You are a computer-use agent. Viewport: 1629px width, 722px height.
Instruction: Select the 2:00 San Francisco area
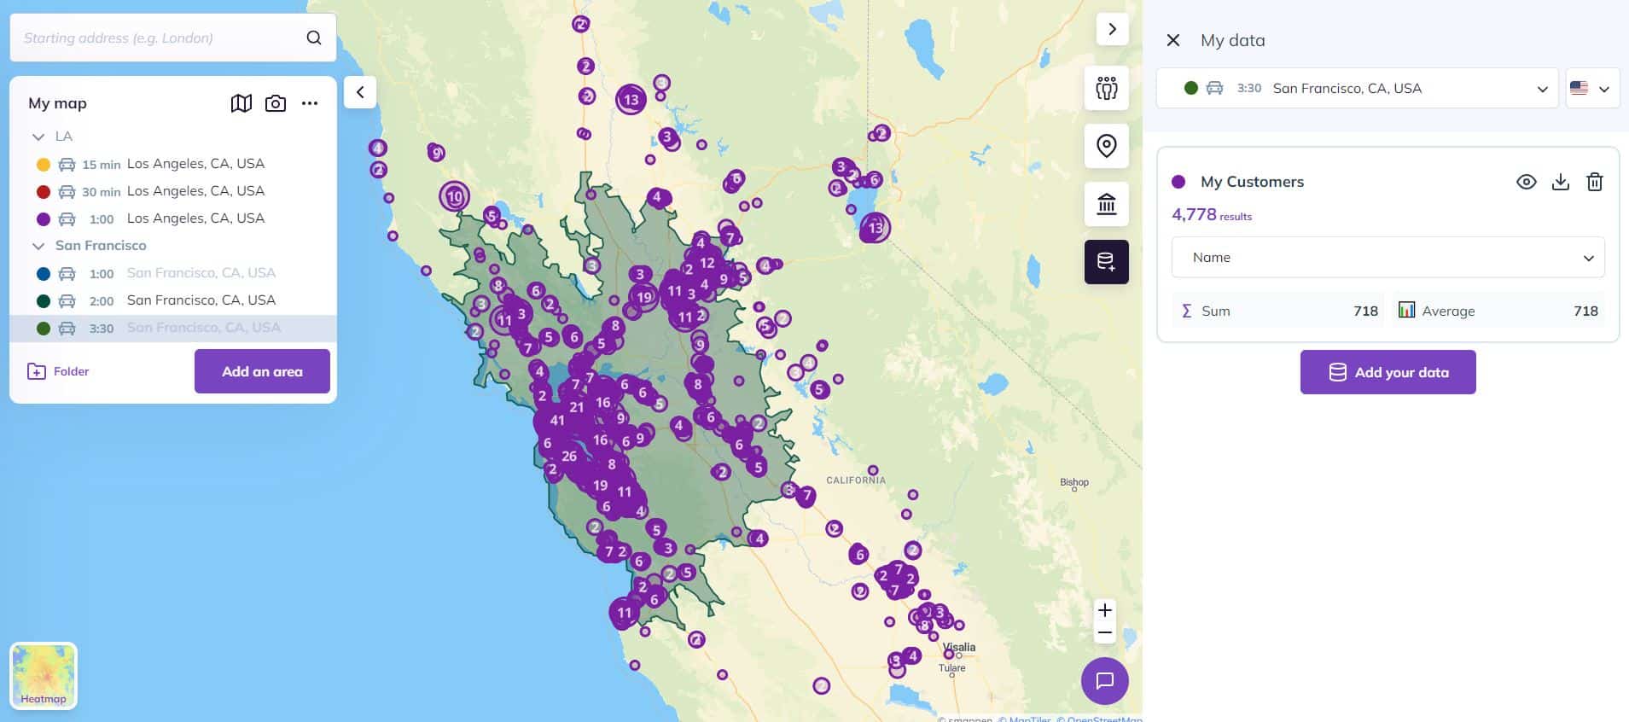[201, 300]
